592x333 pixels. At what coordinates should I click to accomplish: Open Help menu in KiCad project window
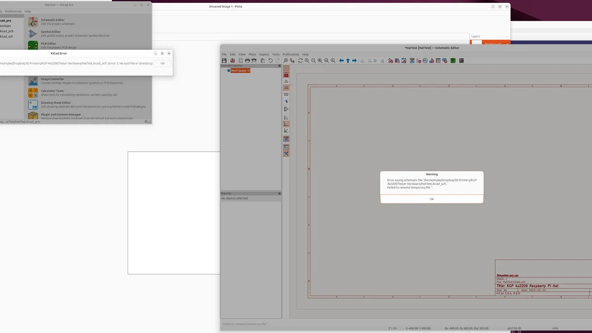click(28, 11)
